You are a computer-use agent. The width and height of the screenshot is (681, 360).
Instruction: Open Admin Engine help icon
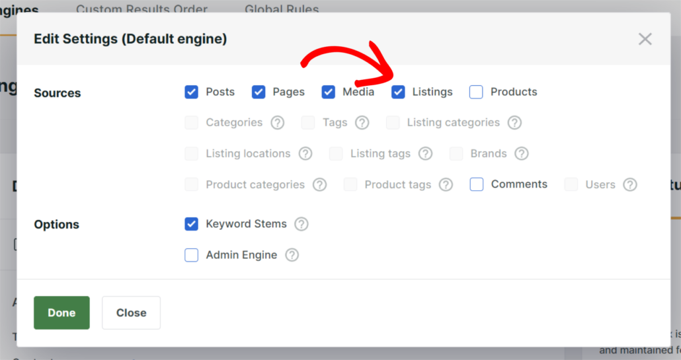click(x=292, y=255)
